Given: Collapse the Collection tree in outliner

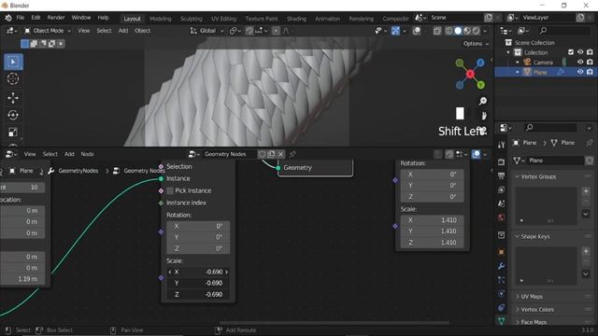Looking at the screenshot, I should pos(508,52).
